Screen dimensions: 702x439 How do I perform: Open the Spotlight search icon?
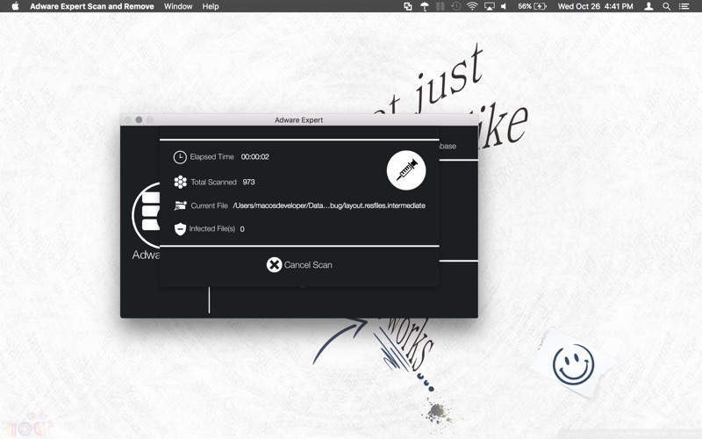pos(666,6)
